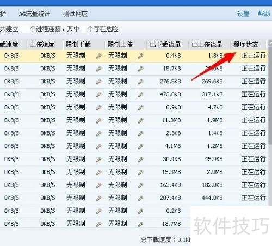Screen dimensions: 272x246
Task: Open upload limit wrench for 207.4KB downloaded row
Action: [x=140, y=198]
